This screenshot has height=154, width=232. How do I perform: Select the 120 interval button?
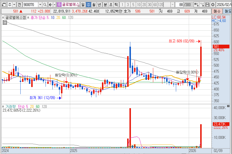tap(160, 5)
